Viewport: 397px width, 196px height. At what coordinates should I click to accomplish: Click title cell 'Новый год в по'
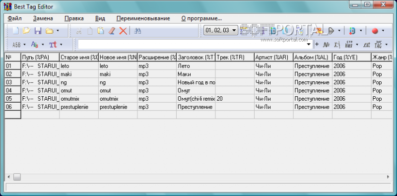(x=196, y=82)
